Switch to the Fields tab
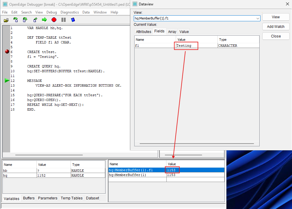Viewport: 292px width, 209px height. click(x=159, y=31)
